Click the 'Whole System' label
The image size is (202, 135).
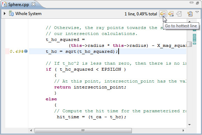[28, 14]
